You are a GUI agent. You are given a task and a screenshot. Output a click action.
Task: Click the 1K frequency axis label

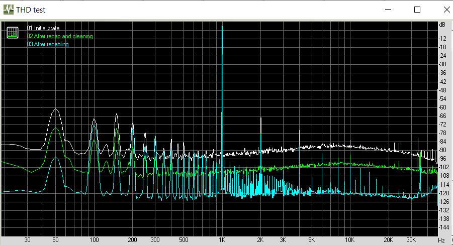(x=222, y=240)
